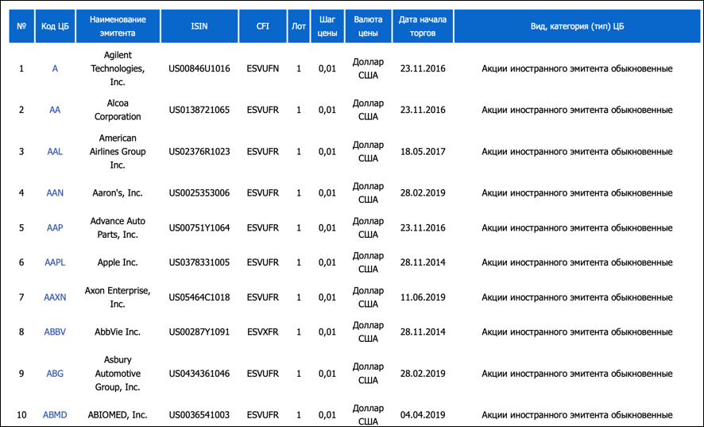This screenshot has height=427, width=704.
Task: Click the CFI code ESVUFN
Action: click(x=263, y=68)
